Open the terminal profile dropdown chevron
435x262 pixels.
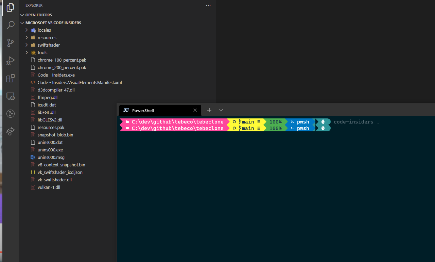(221, 110)
